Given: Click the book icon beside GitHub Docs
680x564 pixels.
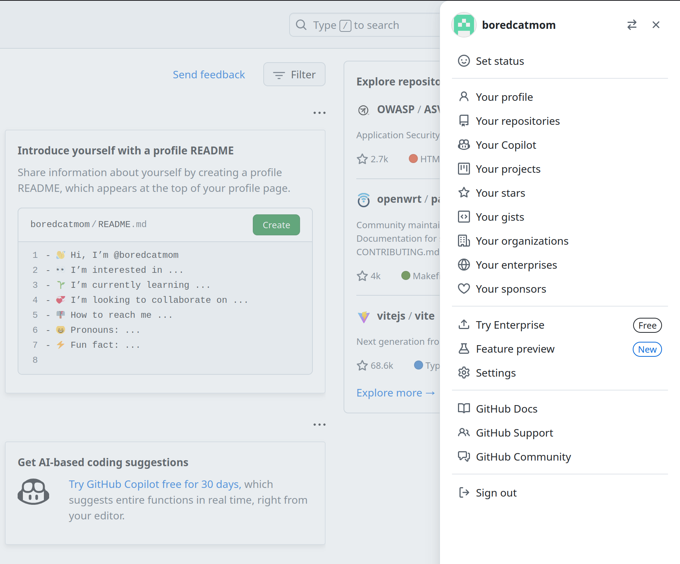Looking at the screenshot, I should (464, 408).
